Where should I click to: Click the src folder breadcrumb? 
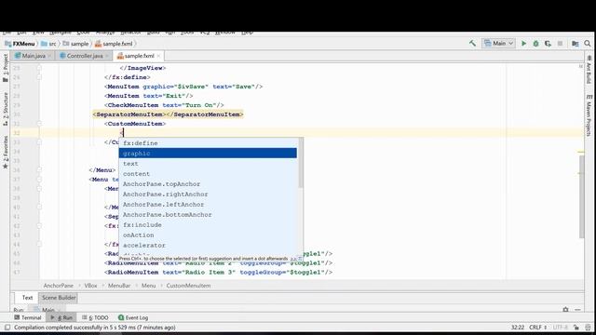click(x=48, y=44)
